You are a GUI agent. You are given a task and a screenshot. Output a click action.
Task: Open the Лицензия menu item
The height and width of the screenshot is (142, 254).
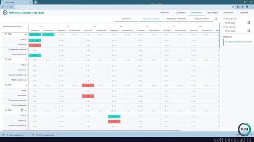tap(228, 13)
